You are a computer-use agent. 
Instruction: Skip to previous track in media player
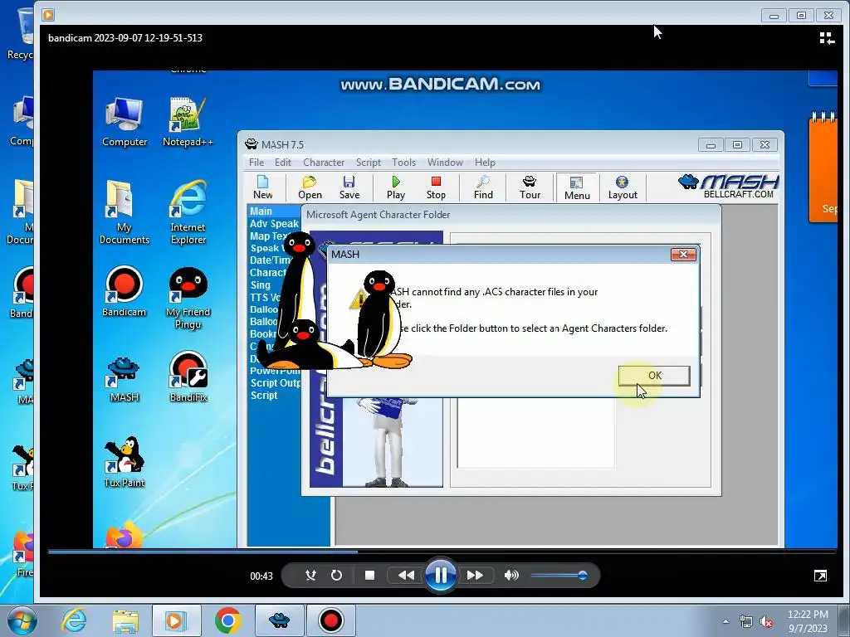(406, 576)
